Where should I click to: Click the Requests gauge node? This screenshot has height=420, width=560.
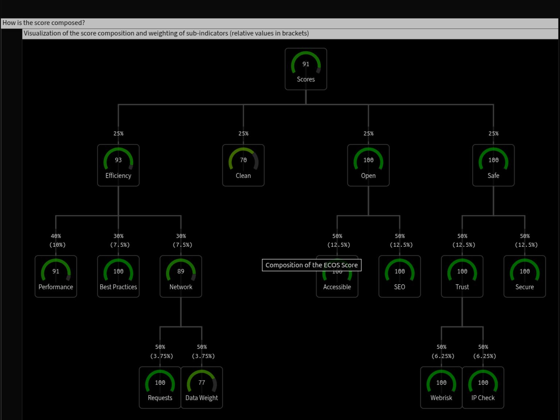pyautogui.click(x=160, y=387)
